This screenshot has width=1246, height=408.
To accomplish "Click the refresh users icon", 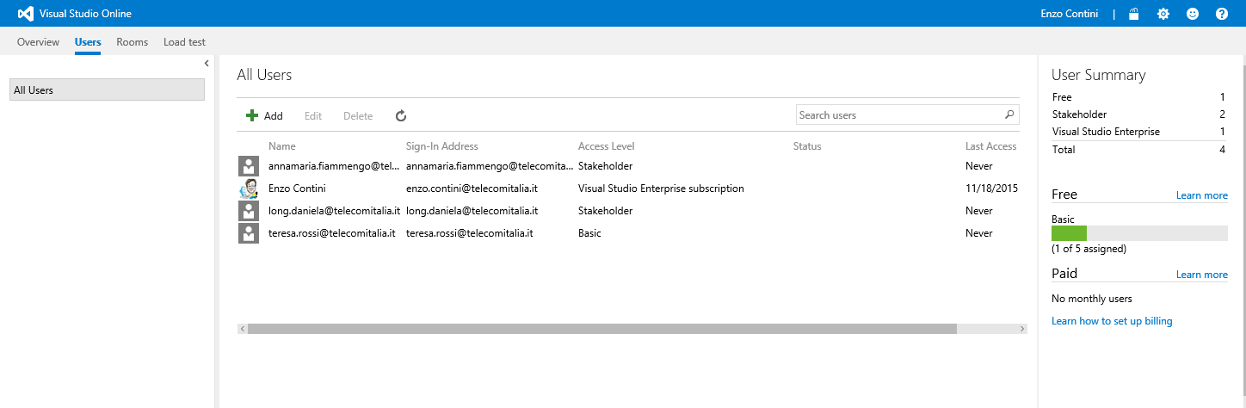I will 400,115.
